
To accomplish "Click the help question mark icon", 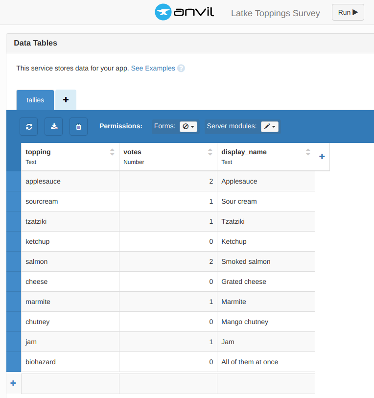I will coord(181,69).
